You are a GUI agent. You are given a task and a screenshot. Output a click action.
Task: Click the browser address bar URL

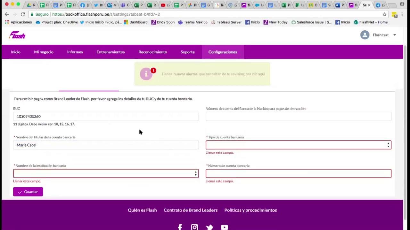(x=106, y=14)
